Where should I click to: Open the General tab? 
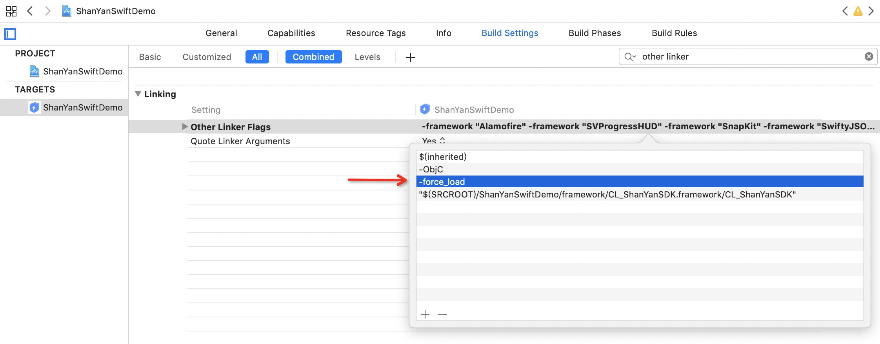(221, 33)
